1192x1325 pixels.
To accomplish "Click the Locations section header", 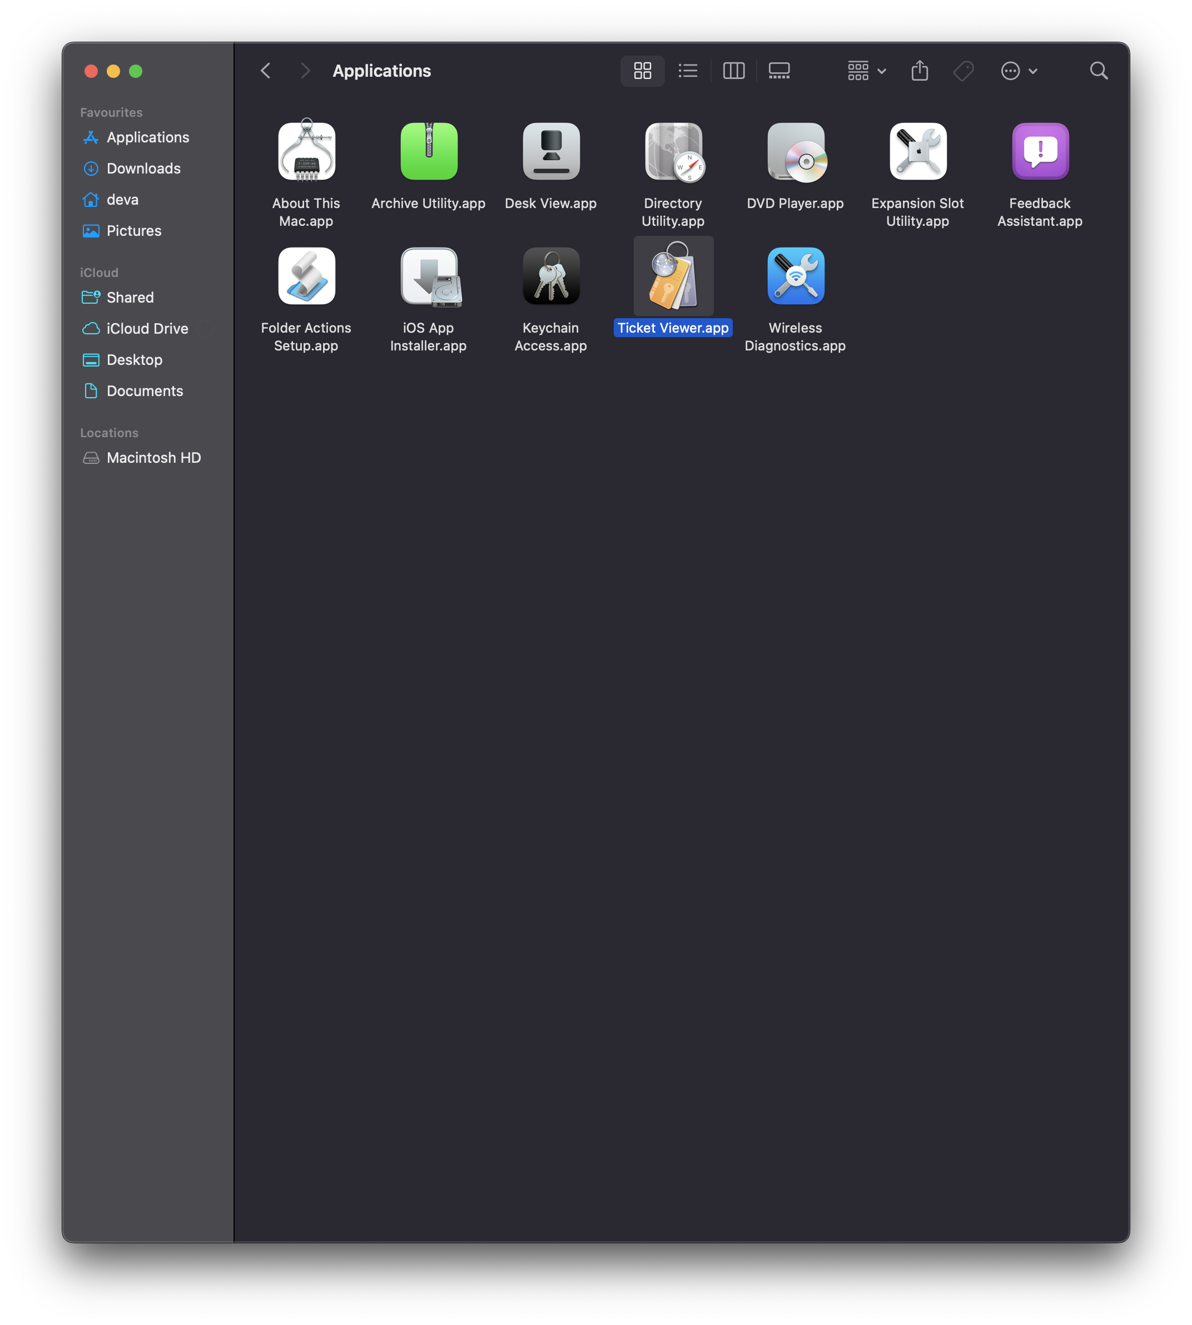I will pyautogui.click(x=110, y=433).
